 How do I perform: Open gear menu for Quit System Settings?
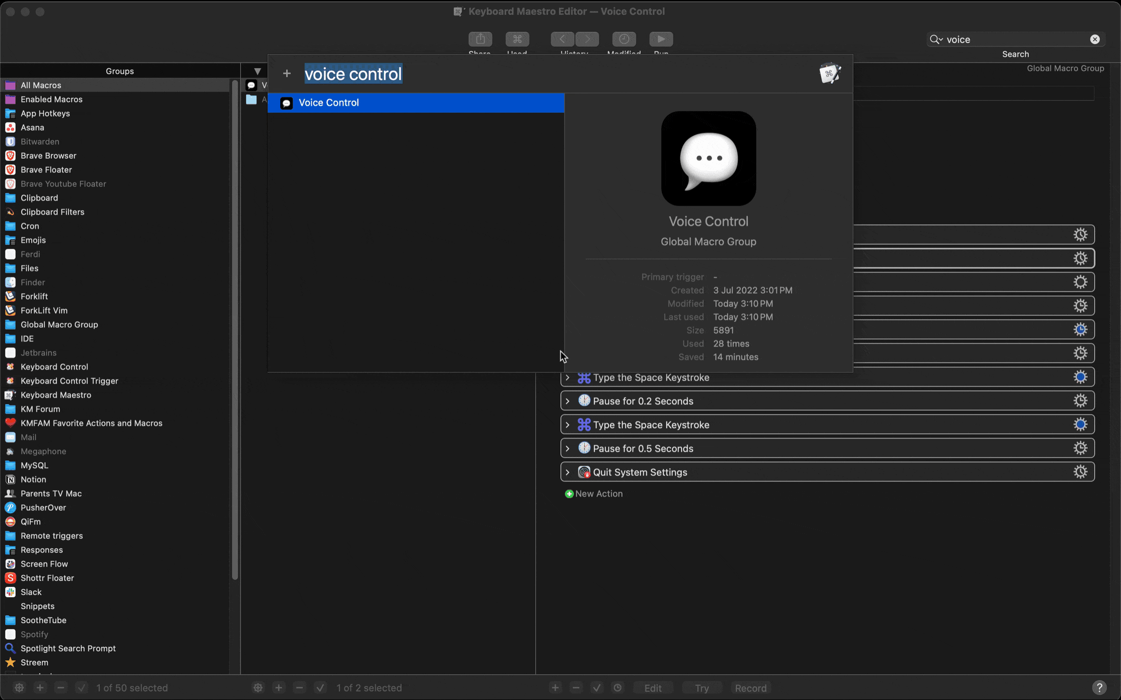click(1080, 472)
